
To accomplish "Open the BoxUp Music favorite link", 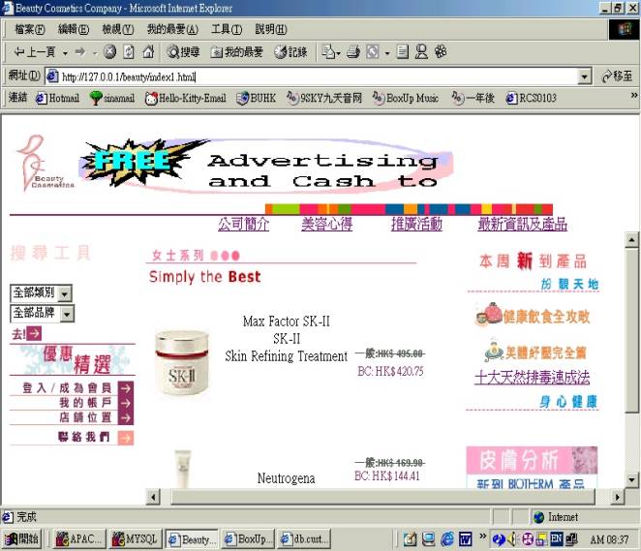I will 405,98.
